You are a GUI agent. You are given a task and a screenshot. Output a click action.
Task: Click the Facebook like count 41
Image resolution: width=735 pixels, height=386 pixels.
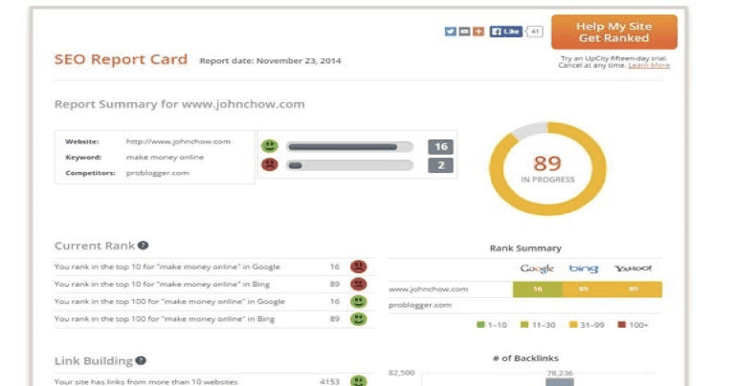(x=535, y=32)
